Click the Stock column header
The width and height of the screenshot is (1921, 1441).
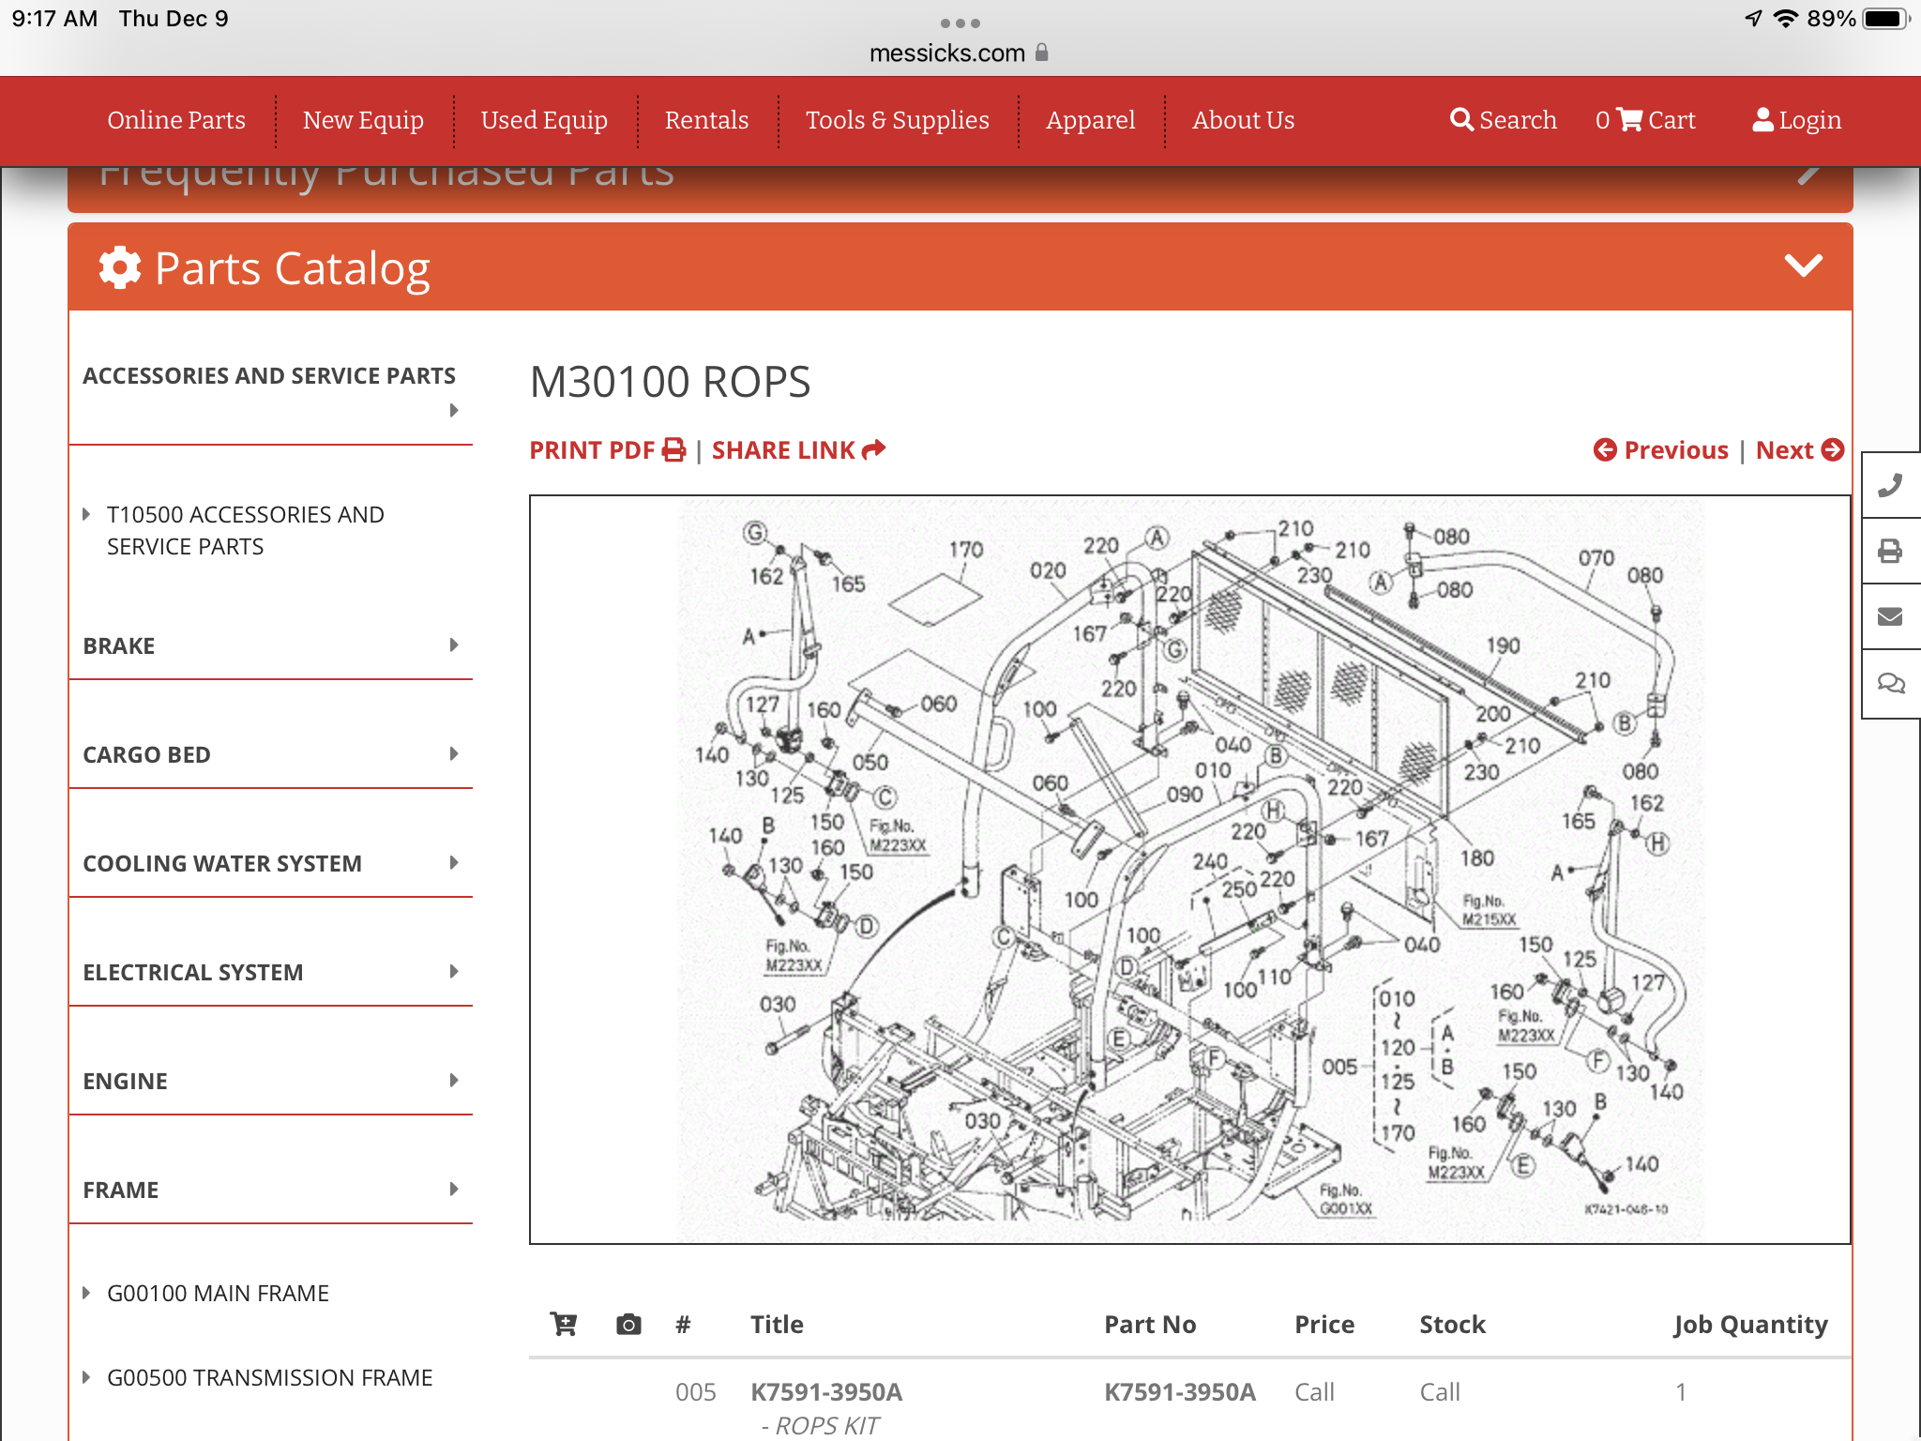tap(1452, 1325)
